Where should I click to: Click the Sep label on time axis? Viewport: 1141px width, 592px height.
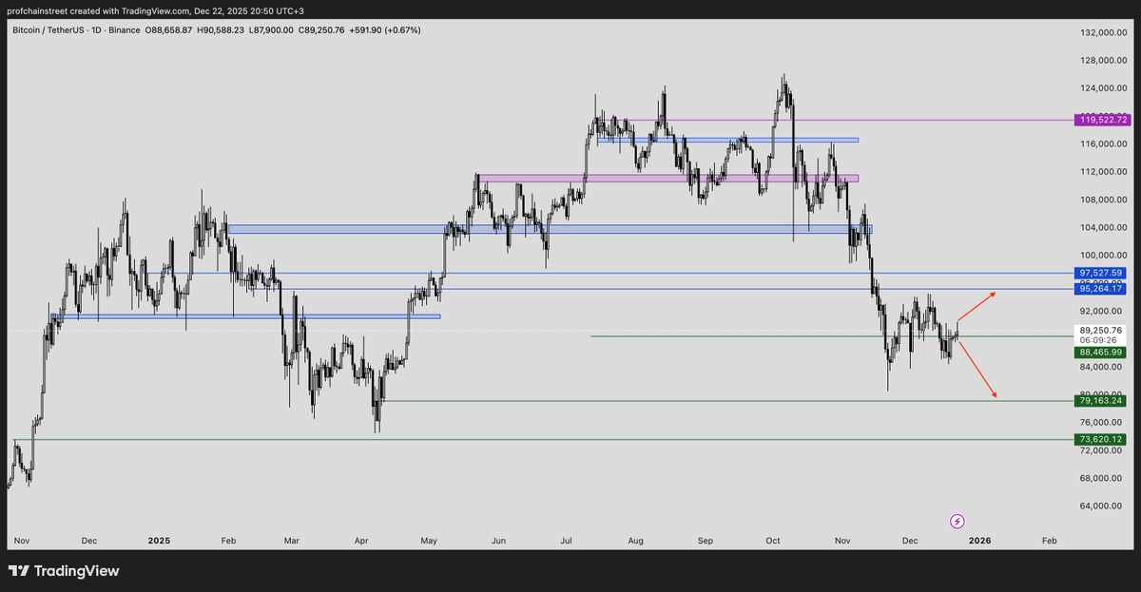tap(705, 541)
